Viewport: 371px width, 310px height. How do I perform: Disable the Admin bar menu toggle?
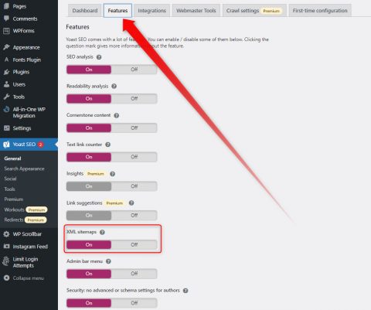(x=134, y=274)
